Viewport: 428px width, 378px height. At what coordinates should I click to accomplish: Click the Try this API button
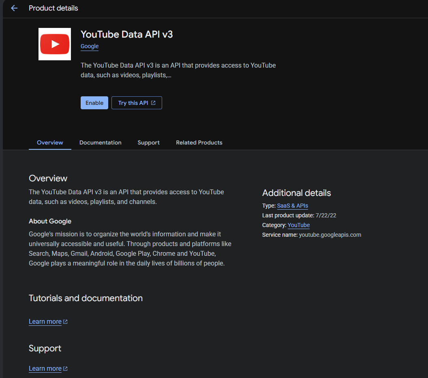click(137, 103)
